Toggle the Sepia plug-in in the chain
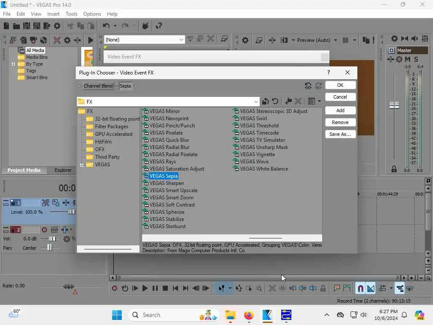 click(x=125, y=86)
